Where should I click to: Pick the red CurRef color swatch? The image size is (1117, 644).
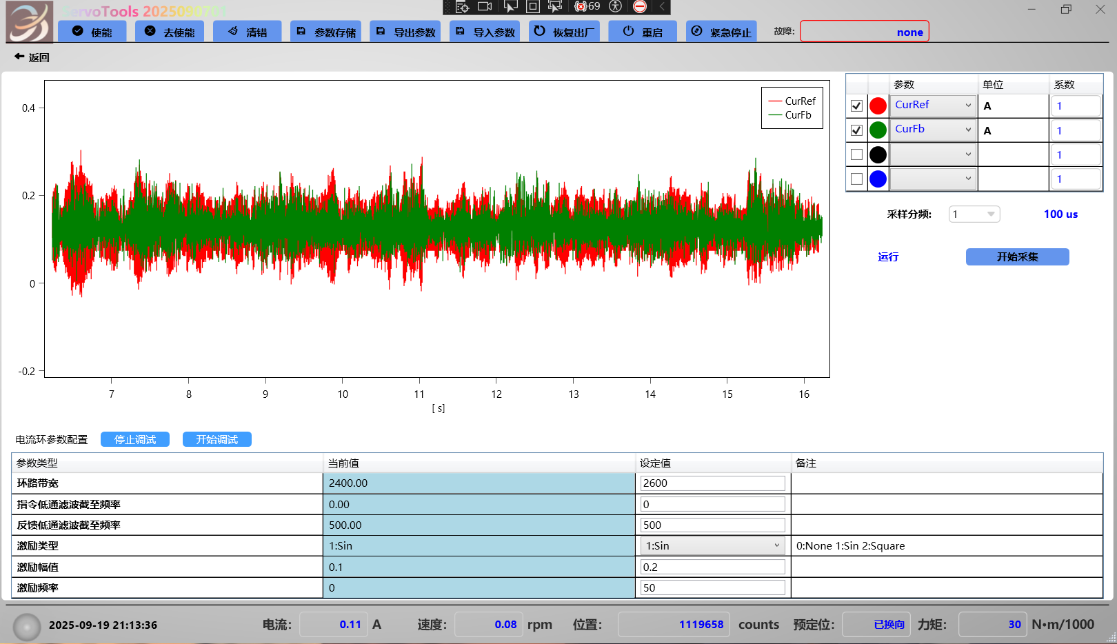click(x=878, y=106)
